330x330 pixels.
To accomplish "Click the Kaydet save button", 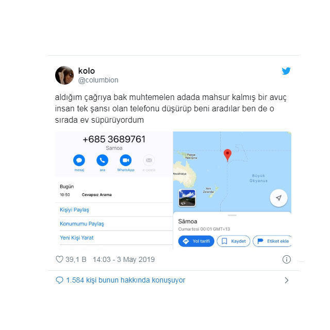I will pos(234,241).
